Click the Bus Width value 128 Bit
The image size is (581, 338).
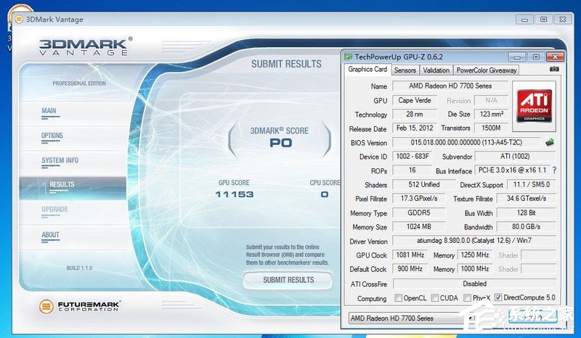tap(526, 213)
